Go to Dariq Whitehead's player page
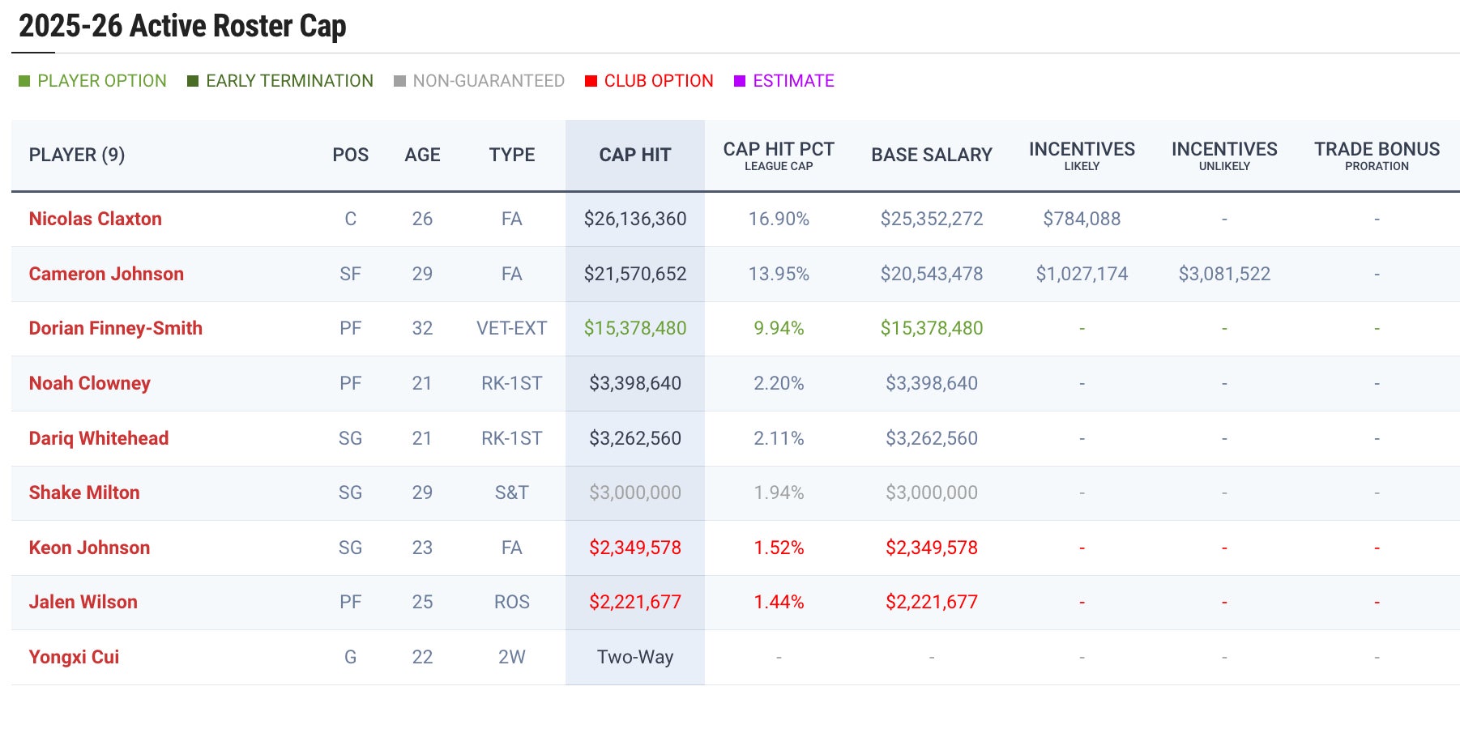The height and width of the screenshot is (729, 1460). pyautogui.click(x=98, y=438)
